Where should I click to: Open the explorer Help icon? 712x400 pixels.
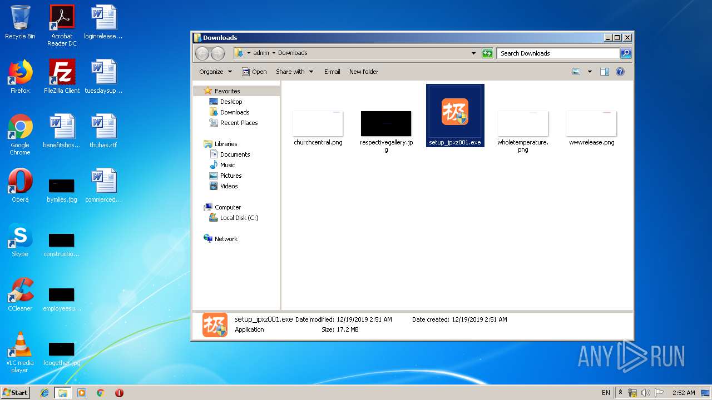coord(620,72)
